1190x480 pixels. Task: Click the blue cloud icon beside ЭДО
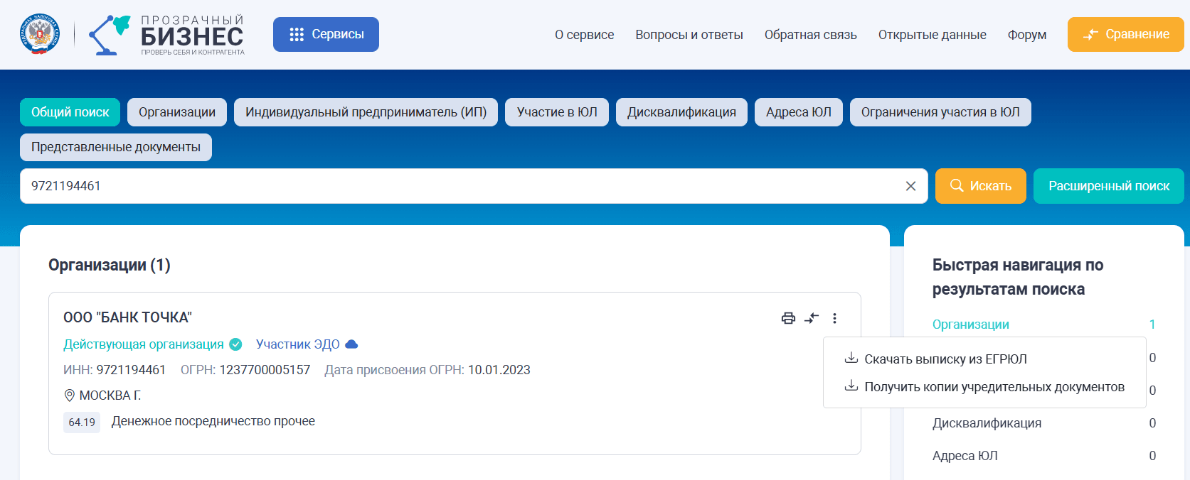[x=351, y=344]
